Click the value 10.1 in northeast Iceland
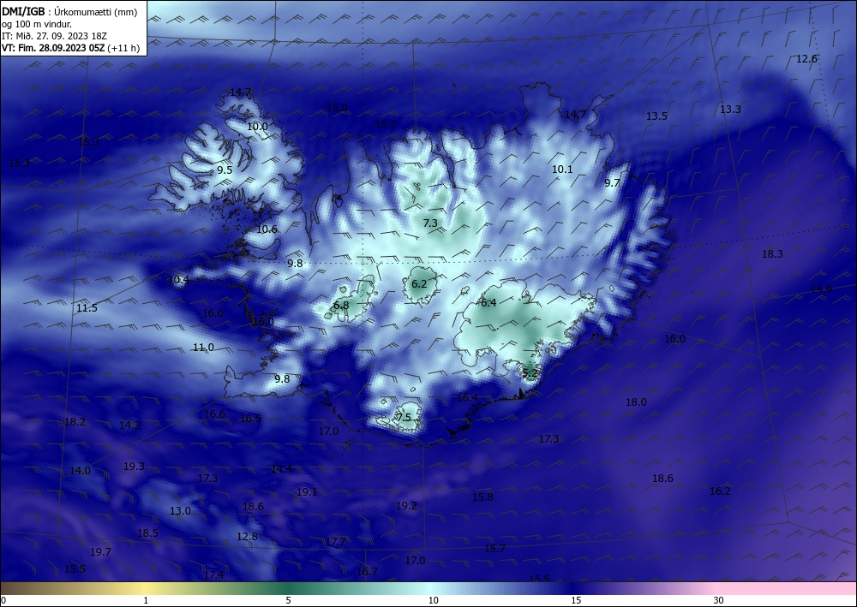Screen dimensions: 857x607 click(562, 170)
